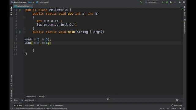Toggle tool window buttons icon in status bar
Screen dimensions: 196x110
12,108
